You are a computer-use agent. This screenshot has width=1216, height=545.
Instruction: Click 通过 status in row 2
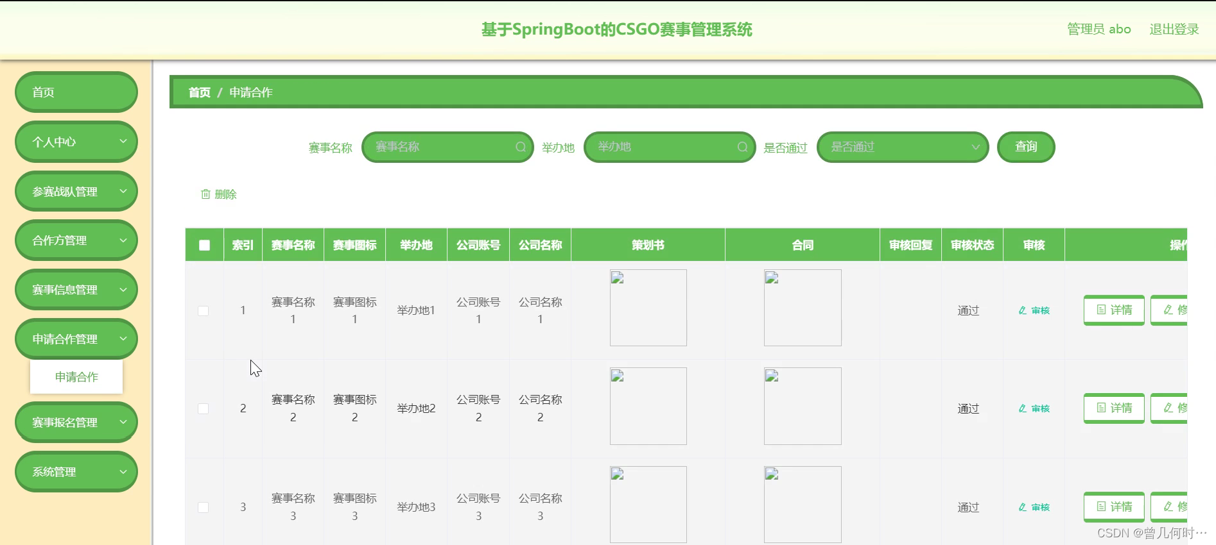(x=968, y=409)
